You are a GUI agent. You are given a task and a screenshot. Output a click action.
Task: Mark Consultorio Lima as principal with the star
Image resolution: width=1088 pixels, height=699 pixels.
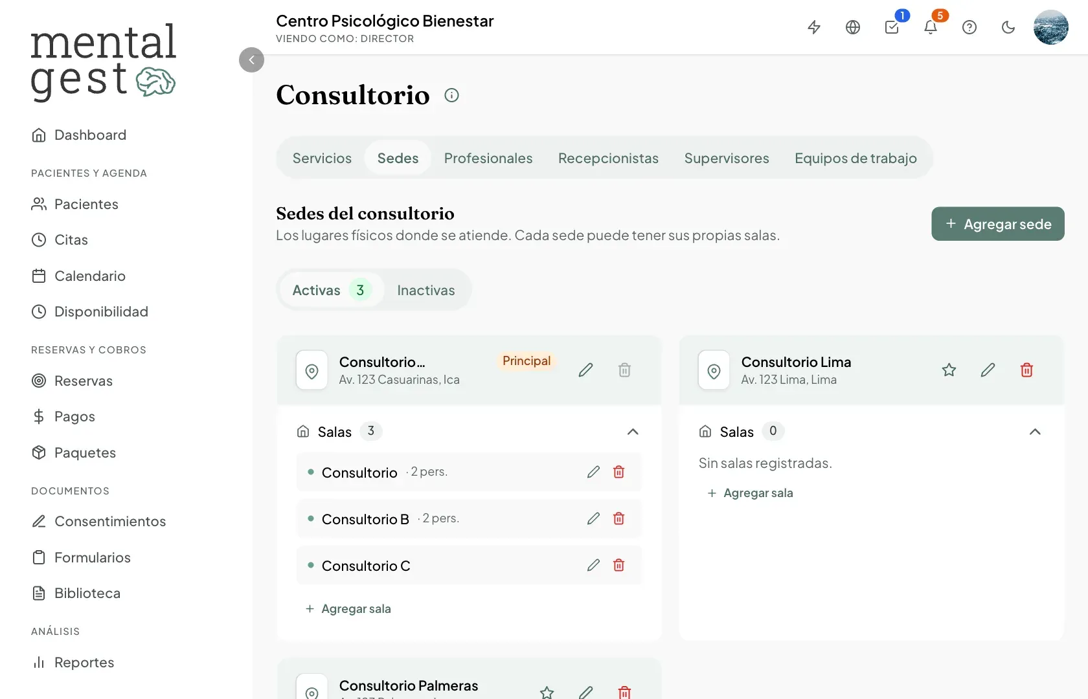tap(949, 370)
